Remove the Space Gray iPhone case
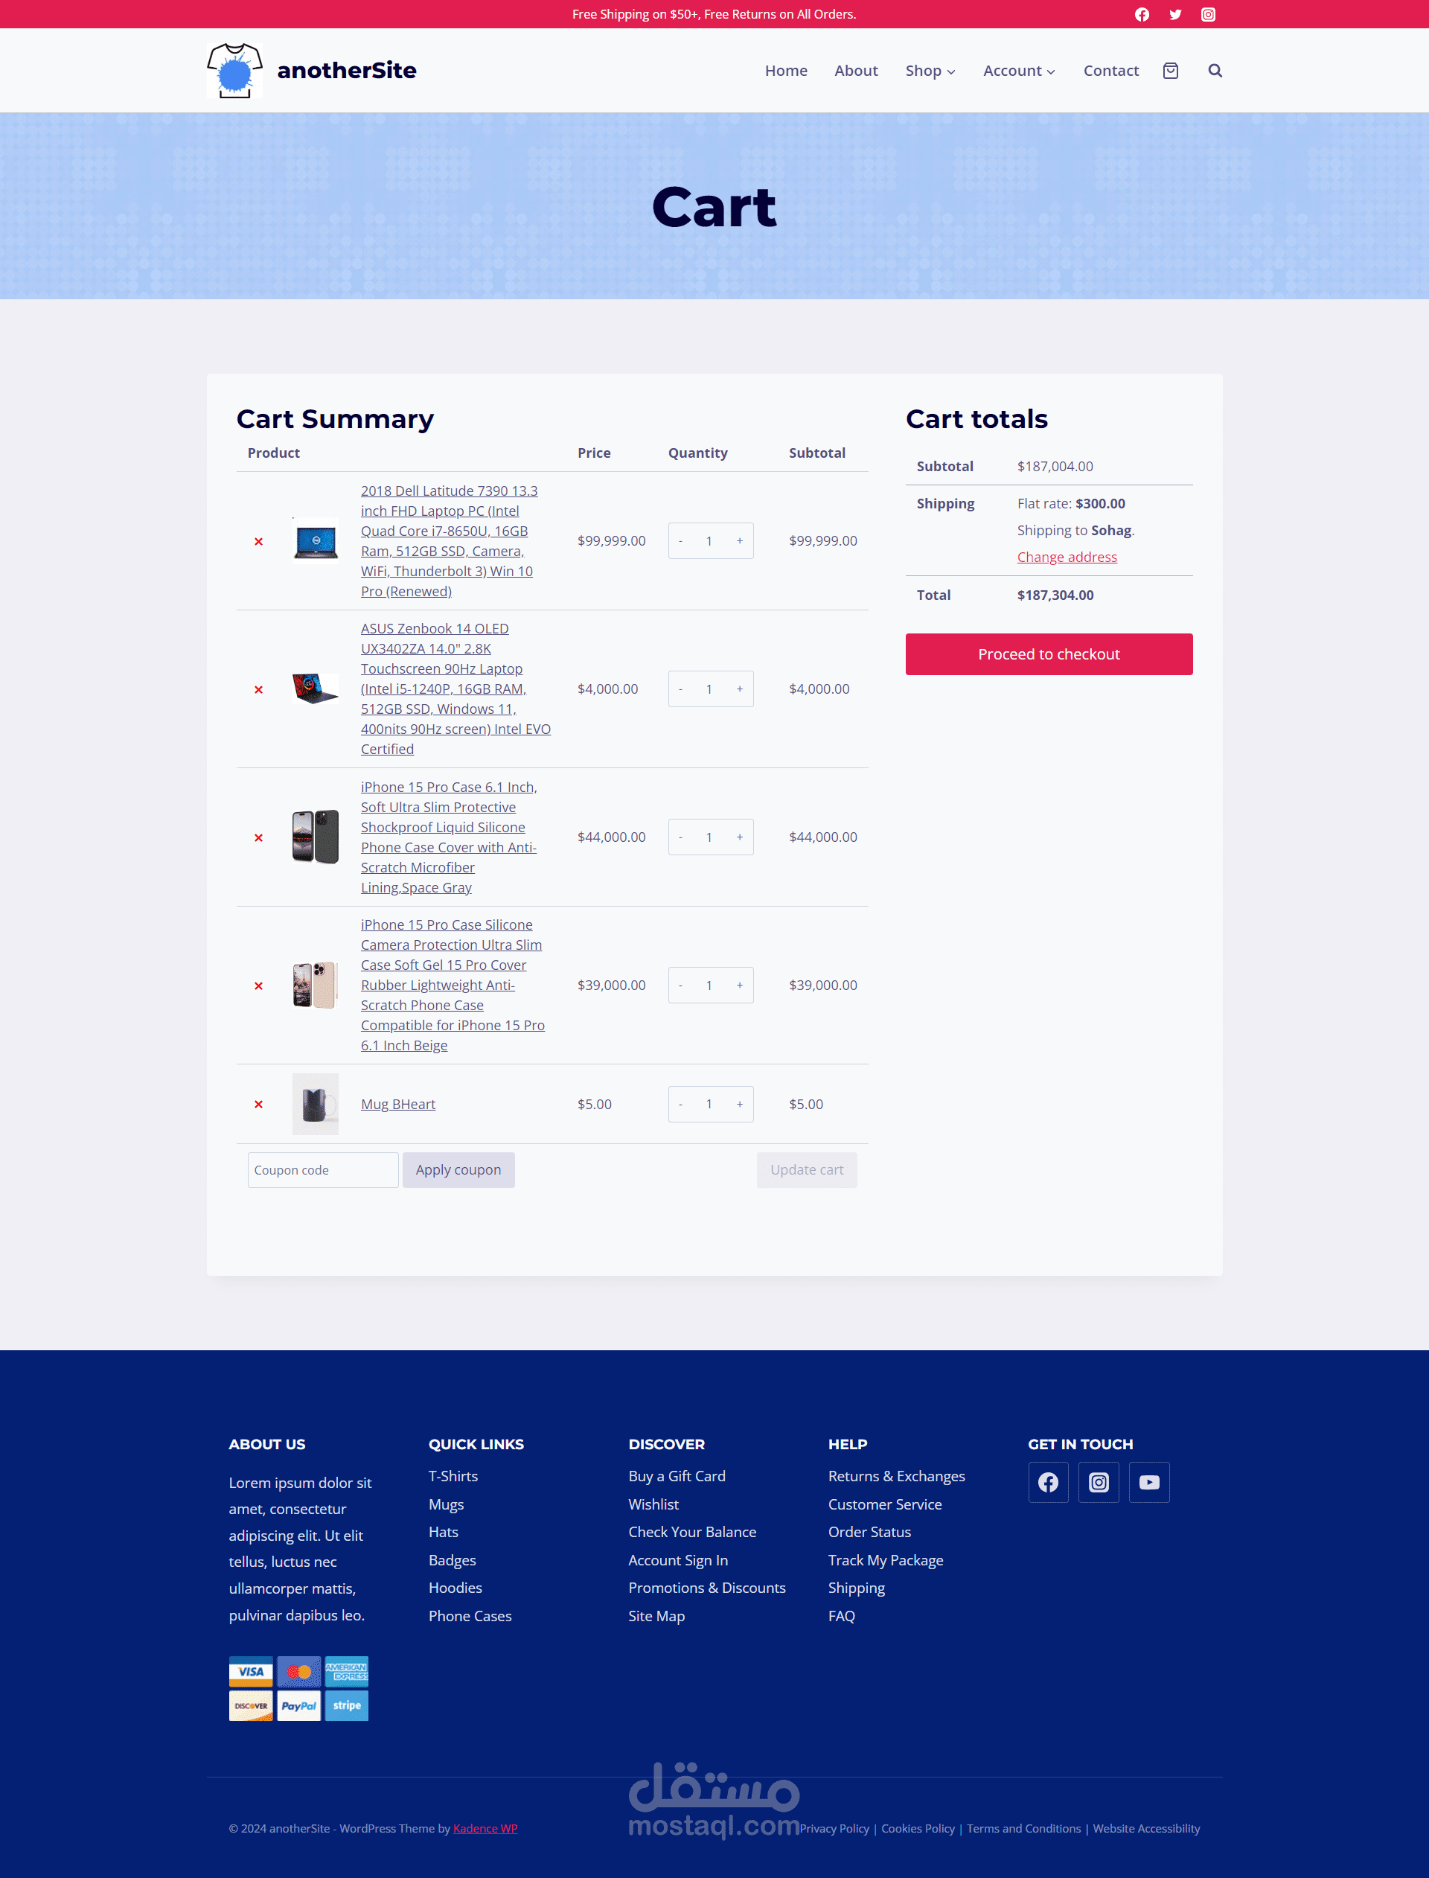The image size is (1429, 1878). click(x=258, y=838)
